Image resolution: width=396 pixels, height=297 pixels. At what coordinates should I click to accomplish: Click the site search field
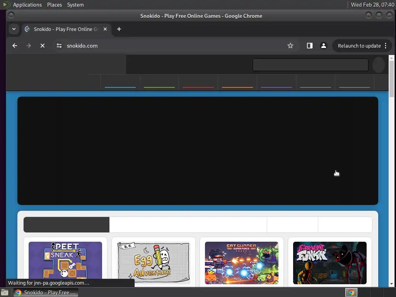click(x=311, y=65)
